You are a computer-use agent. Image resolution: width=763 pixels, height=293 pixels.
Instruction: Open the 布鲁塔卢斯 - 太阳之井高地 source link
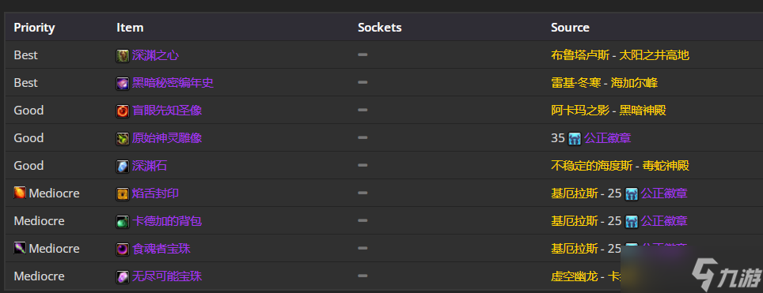pos(620,55)
